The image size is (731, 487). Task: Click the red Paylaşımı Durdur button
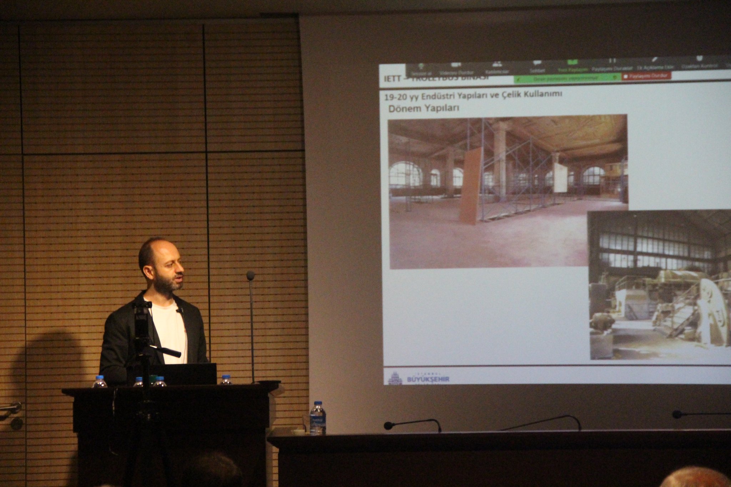(x=646, y=76)
